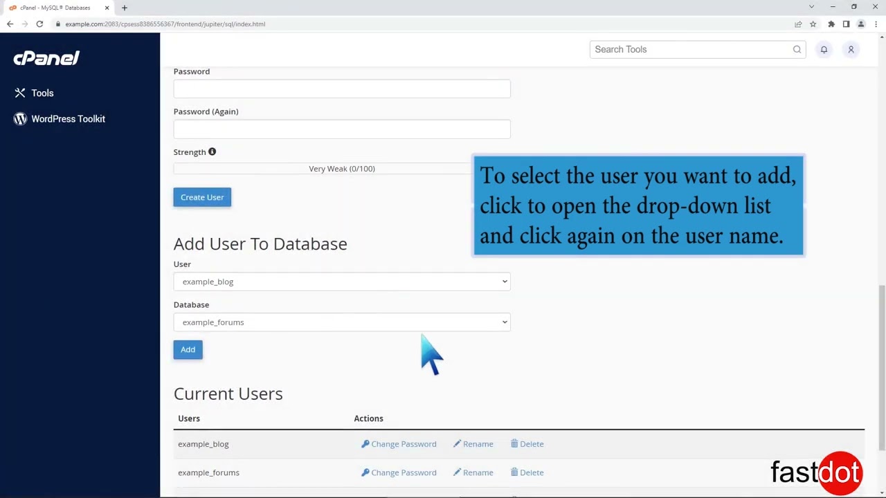Open a new browser tab
This screenshot has width=886, height=498.
pyautogui.click(x=125, y=8)
